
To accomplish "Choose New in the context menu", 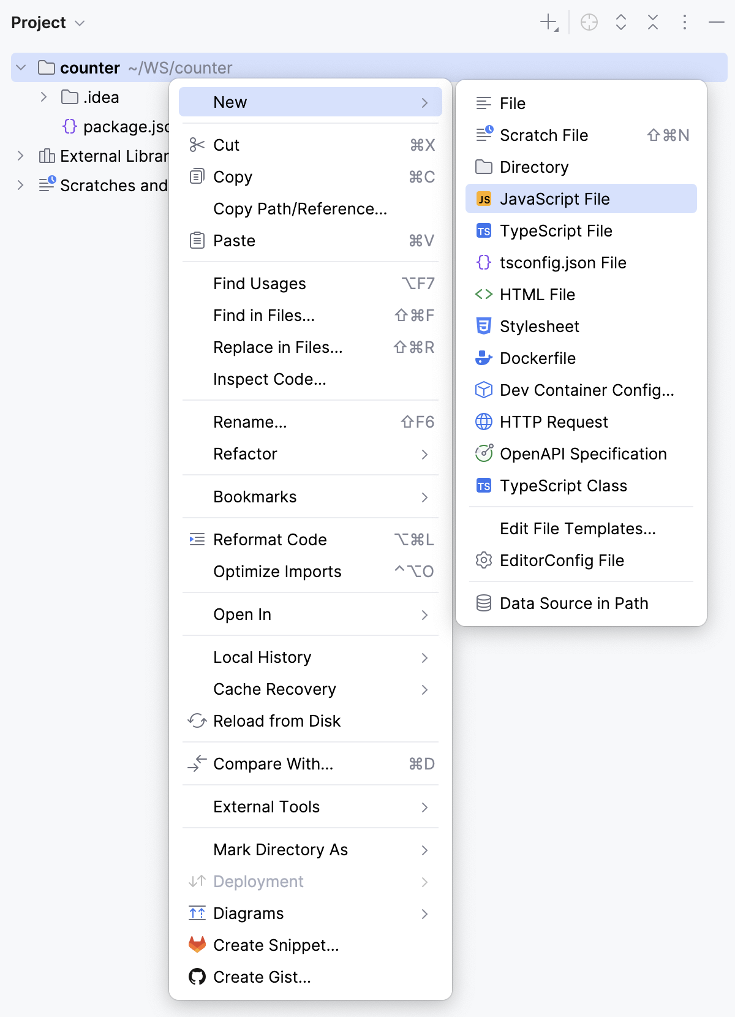I will (x=311, y=102).
